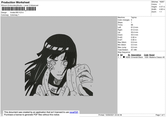The height and width of the screenshot is (117, 166).
Task: Select design name 'hinata BW 4,8 in'
Action: pos(17,12)
